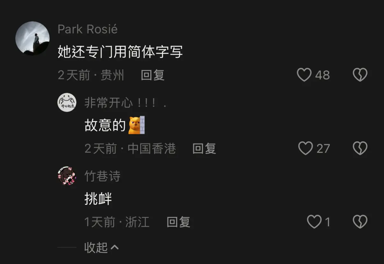Like the 故意的 reply heart icon

click(x=306, y=149)
